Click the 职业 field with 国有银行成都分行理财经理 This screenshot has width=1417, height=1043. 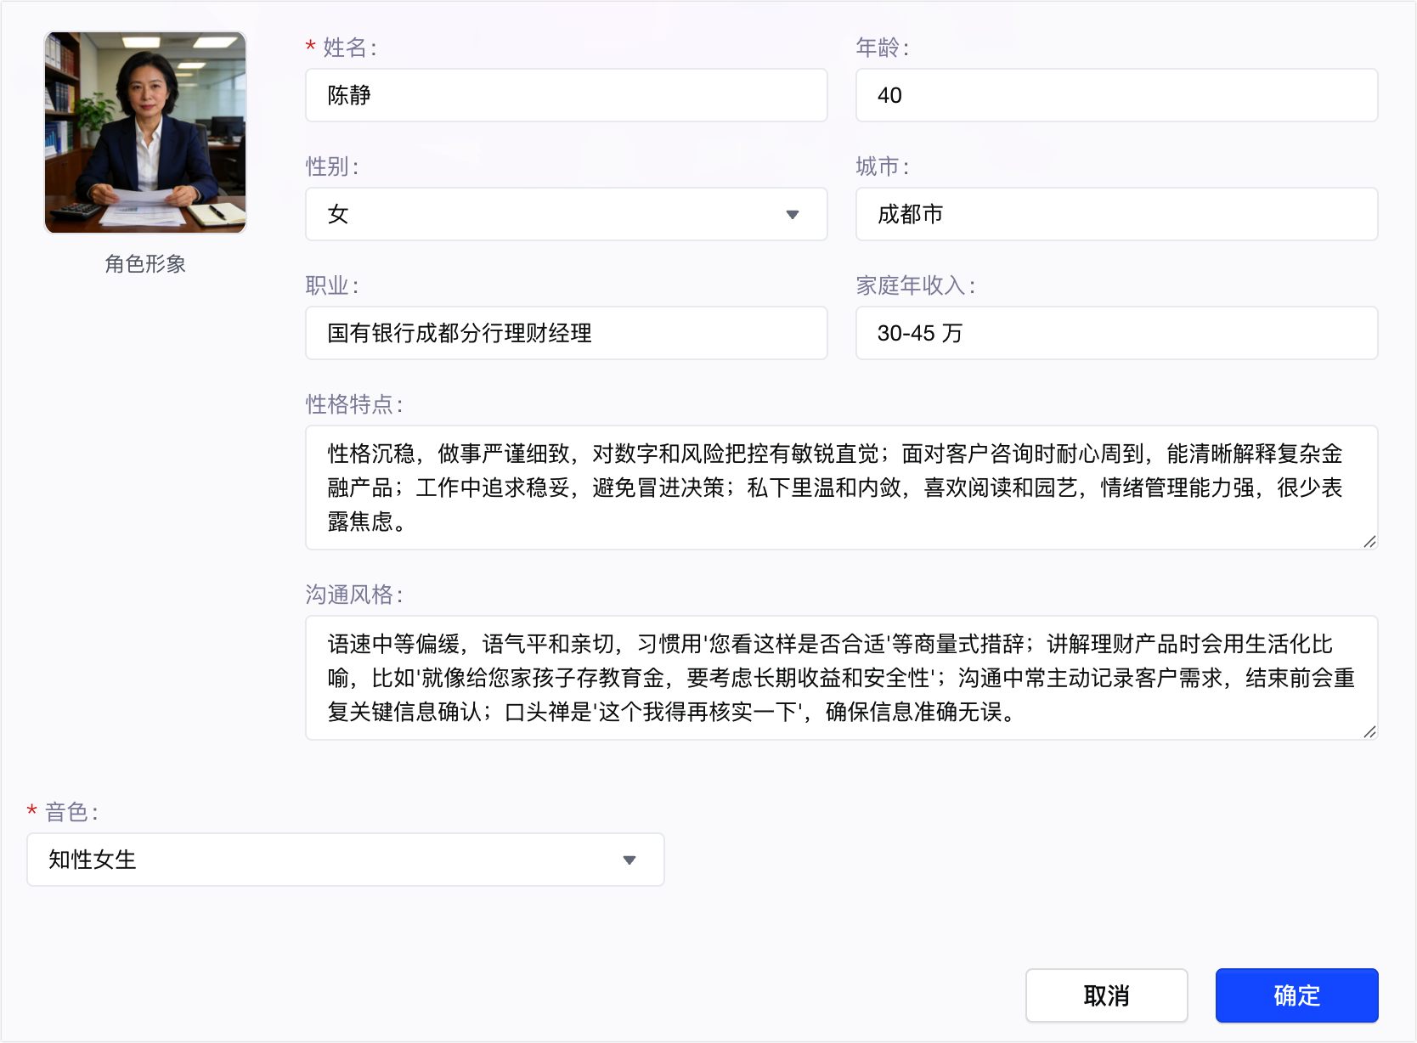567,333
